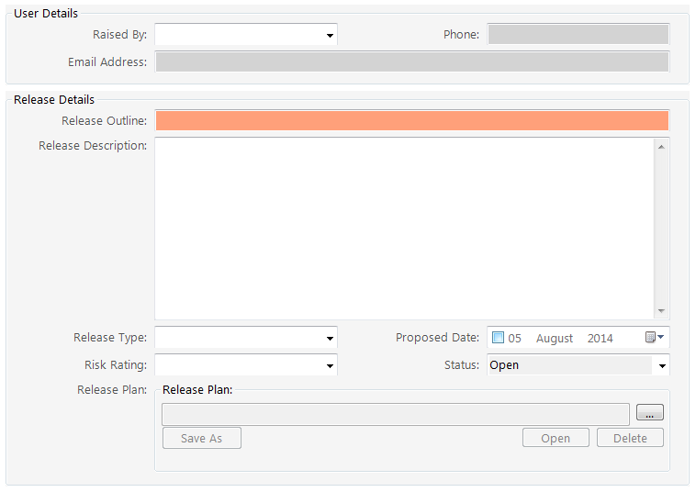Click the Release Plan Open button

click(556, 438)
